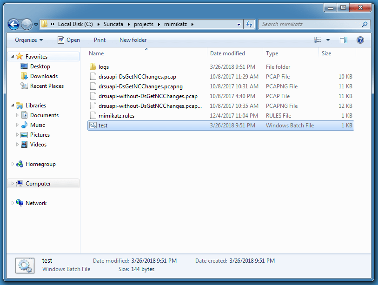Screen dimensions: 378x285
Task: Click the Change your view icon
Action: point(318,40)
